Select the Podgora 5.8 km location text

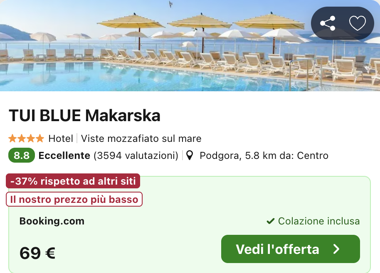(264, 156)
